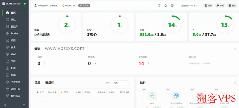Click the 5.0GB / 37.7GB disk value
This screenshot has width=239, height=108.
pos(204,35)
